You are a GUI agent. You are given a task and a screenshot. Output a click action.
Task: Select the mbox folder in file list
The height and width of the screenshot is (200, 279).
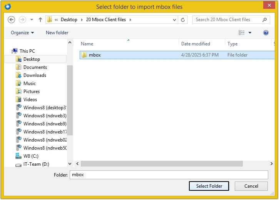click(x=95, y=55)
